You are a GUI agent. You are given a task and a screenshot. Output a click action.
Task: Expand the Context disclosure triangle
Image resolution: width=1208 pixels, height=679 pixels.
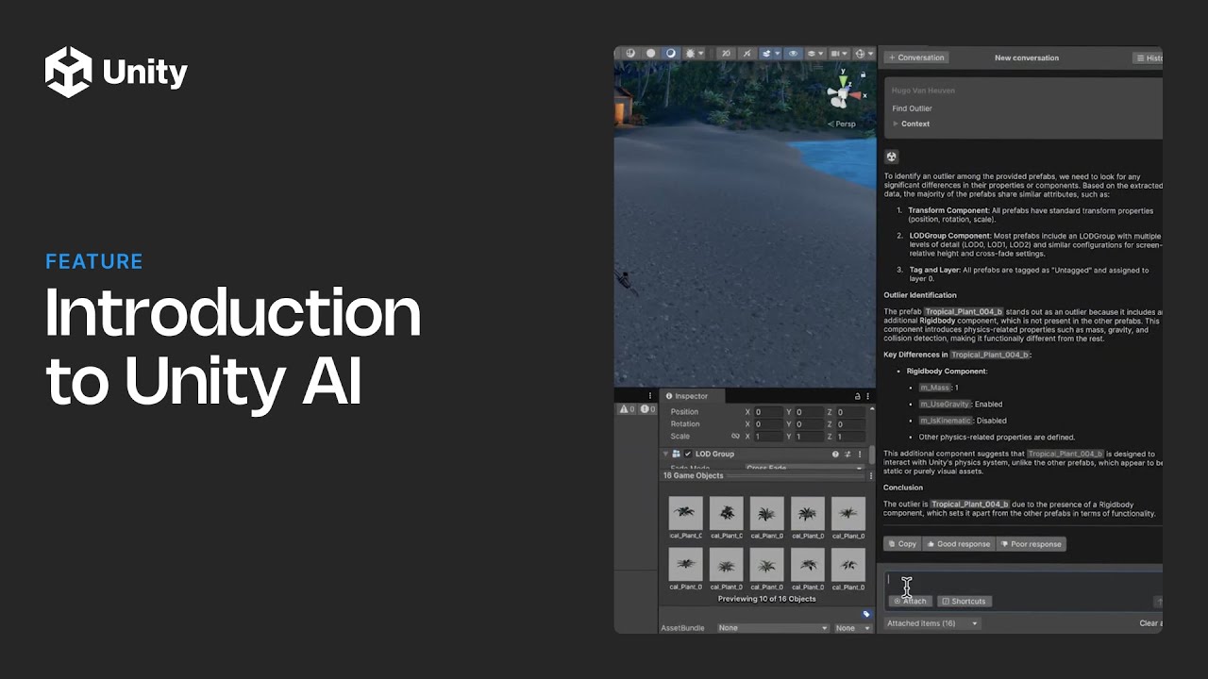(x=896, y=124)
